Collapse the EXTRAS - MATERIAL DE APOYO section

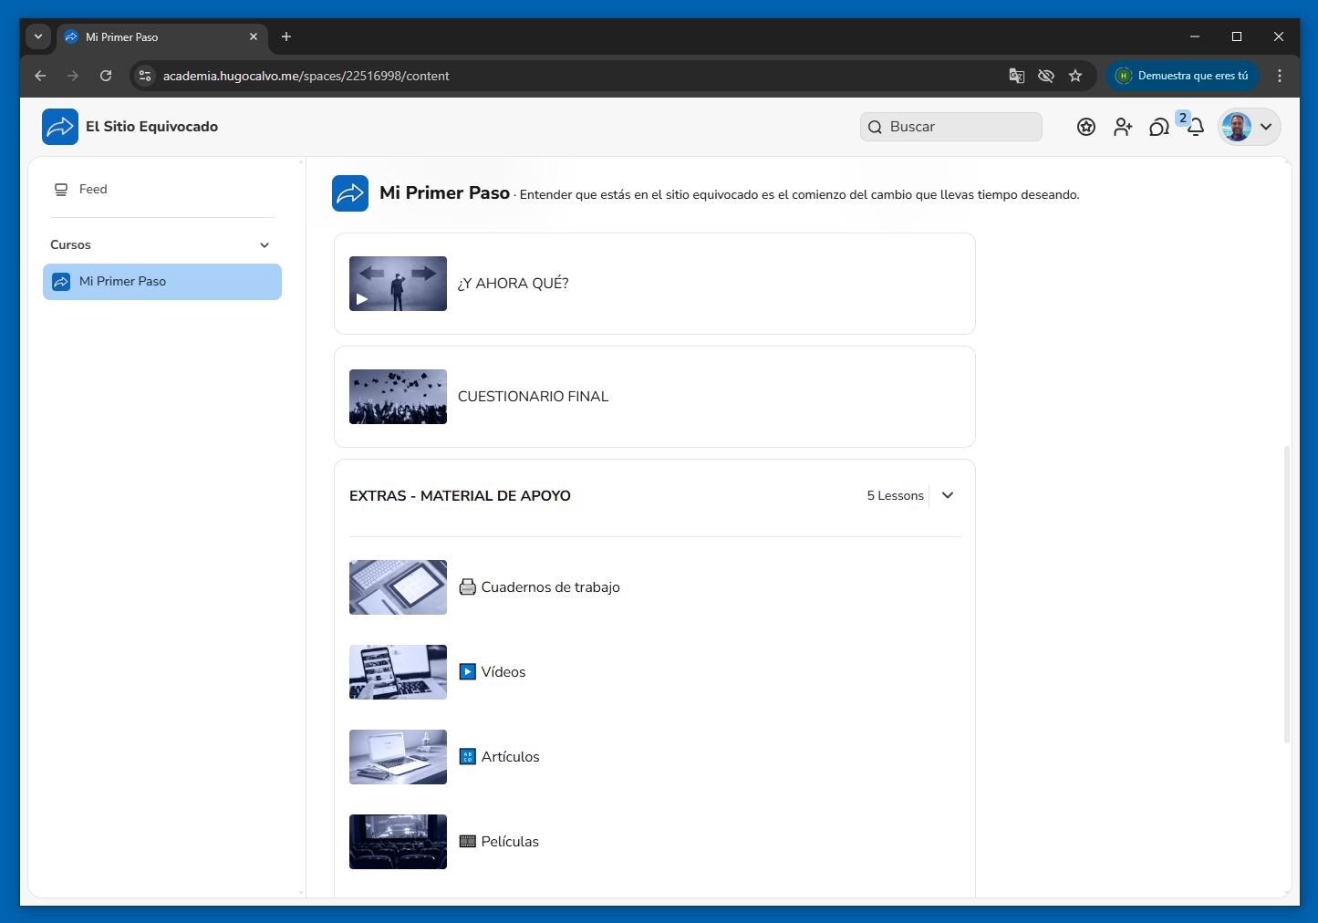[948, 495]
